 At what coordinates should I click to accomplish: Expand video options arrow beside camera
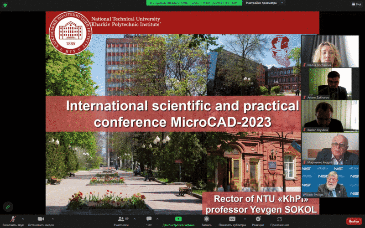[x=53, y=219]
